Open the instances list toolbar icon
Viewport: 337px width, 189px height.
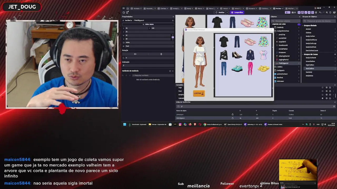[309, 12]
